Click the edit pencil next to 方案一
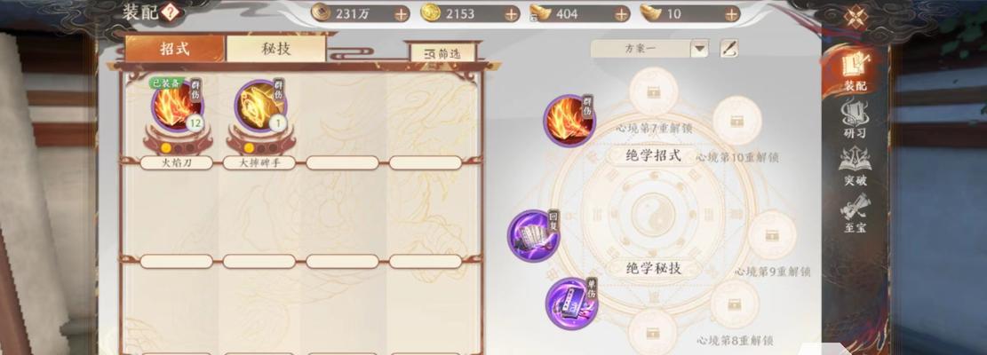Screen dimensions: 987x355 tap(728, 49)
